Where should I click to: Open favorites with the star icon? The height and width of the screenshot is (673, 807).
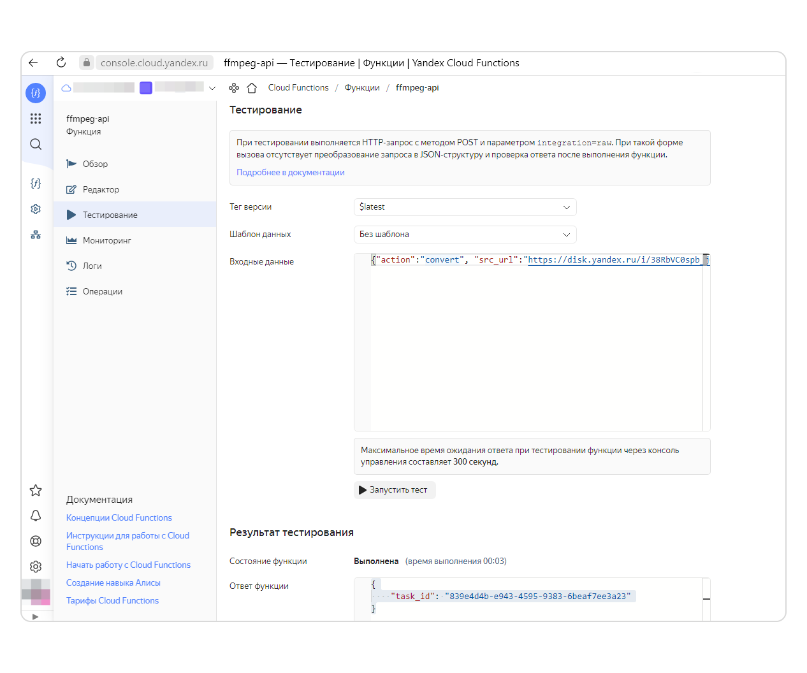tap(36, 490)
